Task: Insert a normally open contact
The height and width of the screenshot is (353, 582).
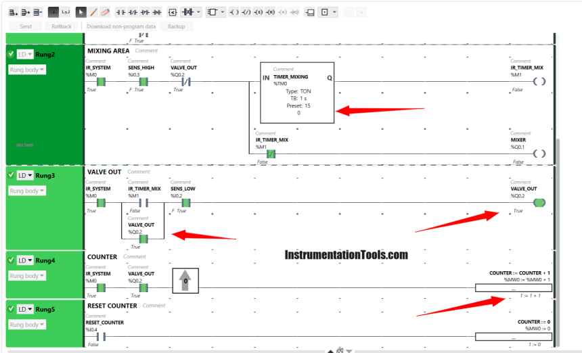Action: 120,12
